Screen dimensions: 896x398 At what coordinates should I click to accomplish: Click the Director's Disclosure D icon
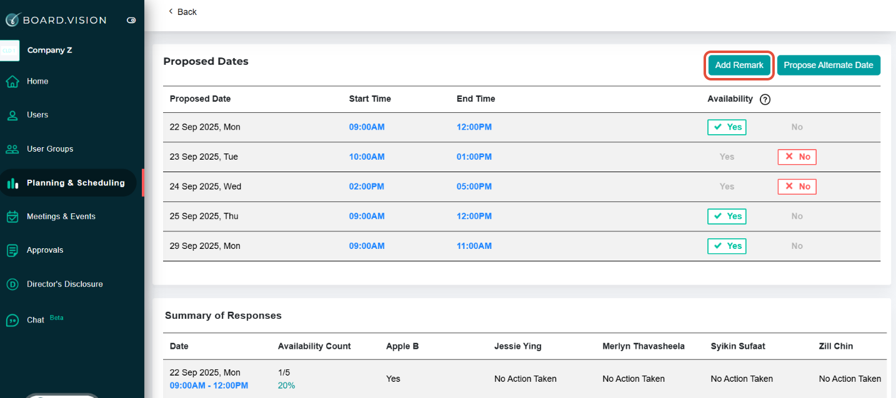(12, 284)
